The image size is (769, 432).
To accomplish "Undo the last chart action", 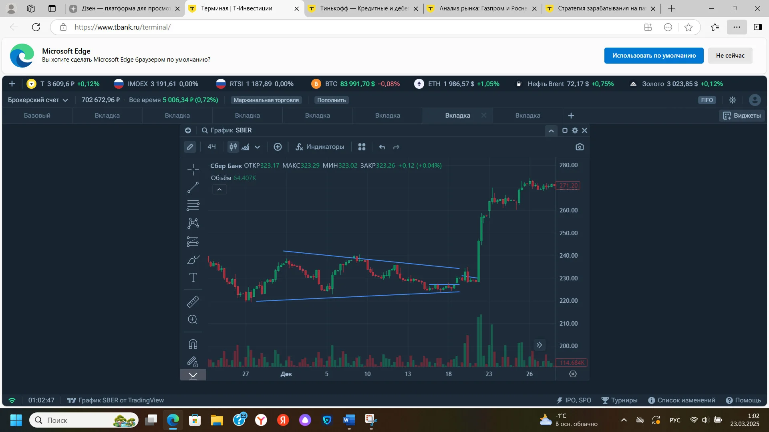I will point(382,147).
